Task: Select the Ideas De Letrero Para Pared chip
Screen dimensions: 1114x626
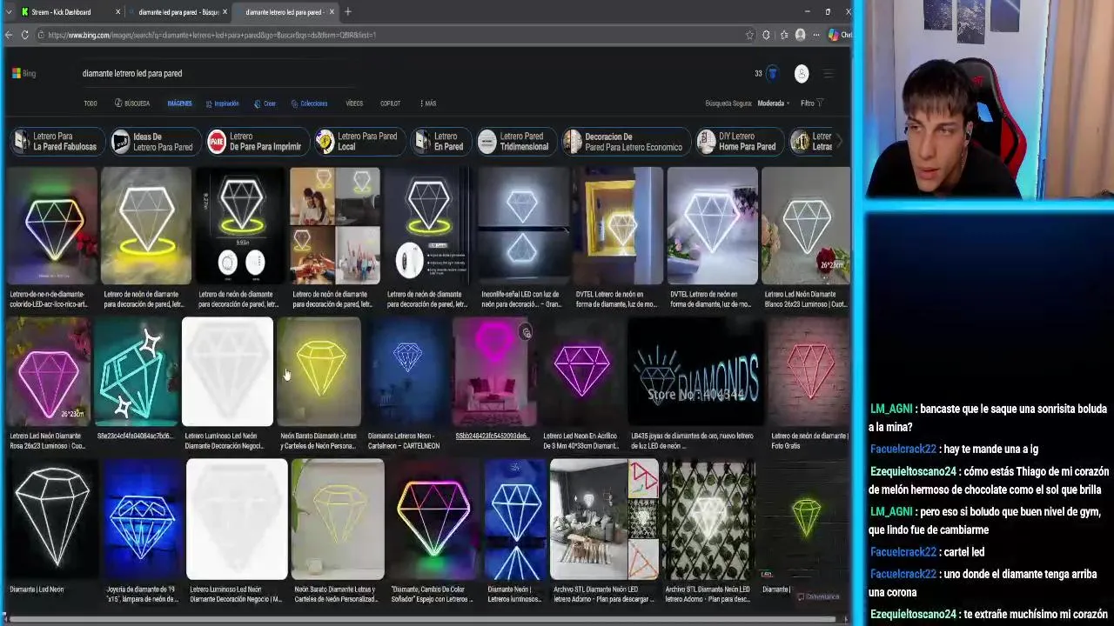Action: tap(154, 142)
